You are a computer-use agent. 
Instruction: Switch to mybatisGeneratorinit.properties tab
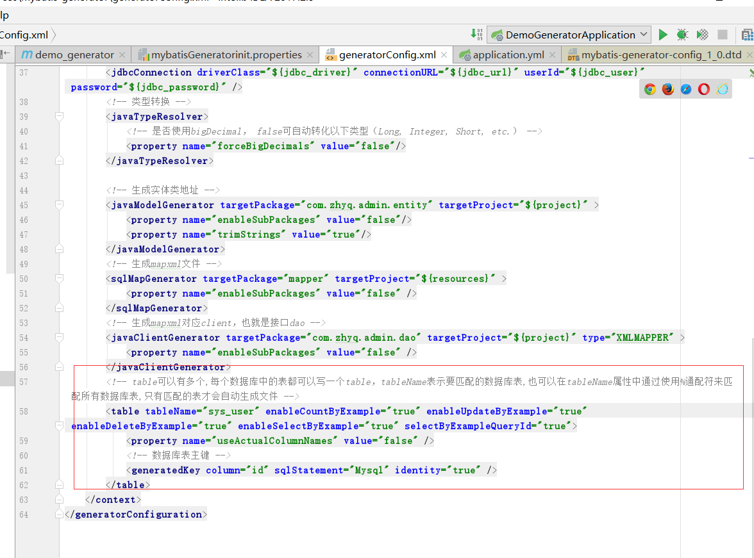pos(226,55)
